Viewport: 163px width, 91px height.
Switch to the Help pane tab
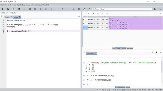click(x=113, y=49)
